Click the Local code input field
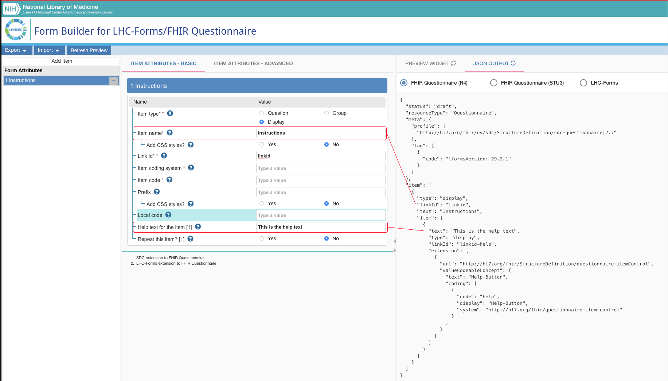The width and height of the screenshot is (668, 381). pyautogui.click(x=321, y=215)
